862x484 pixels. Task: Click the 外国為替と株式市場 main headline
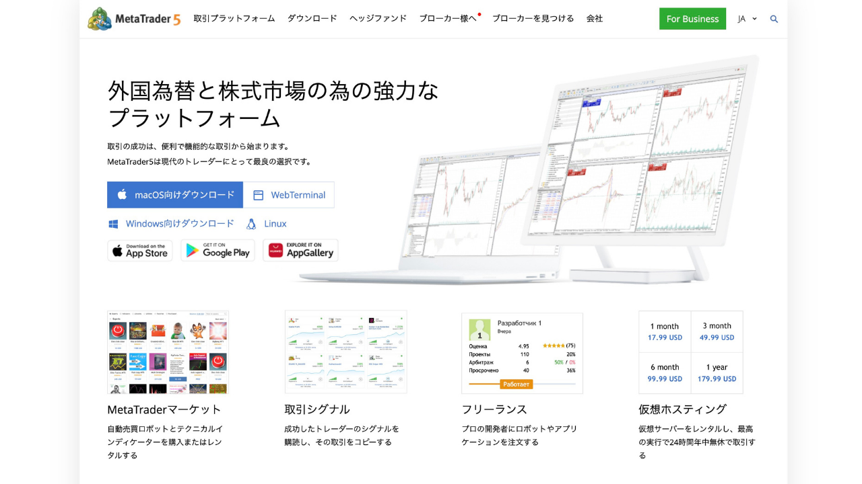tap(273, 104)
